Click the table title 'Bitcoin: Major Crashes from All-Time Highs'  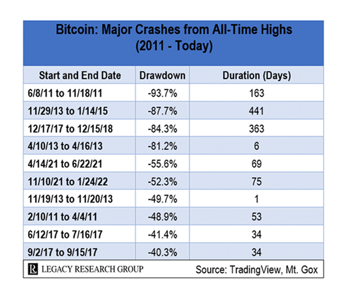pyautogui.click(x=174, y=30)
